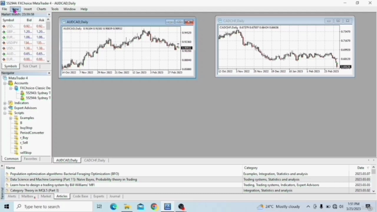Select the sellStop script

click(x=26, y=153)
